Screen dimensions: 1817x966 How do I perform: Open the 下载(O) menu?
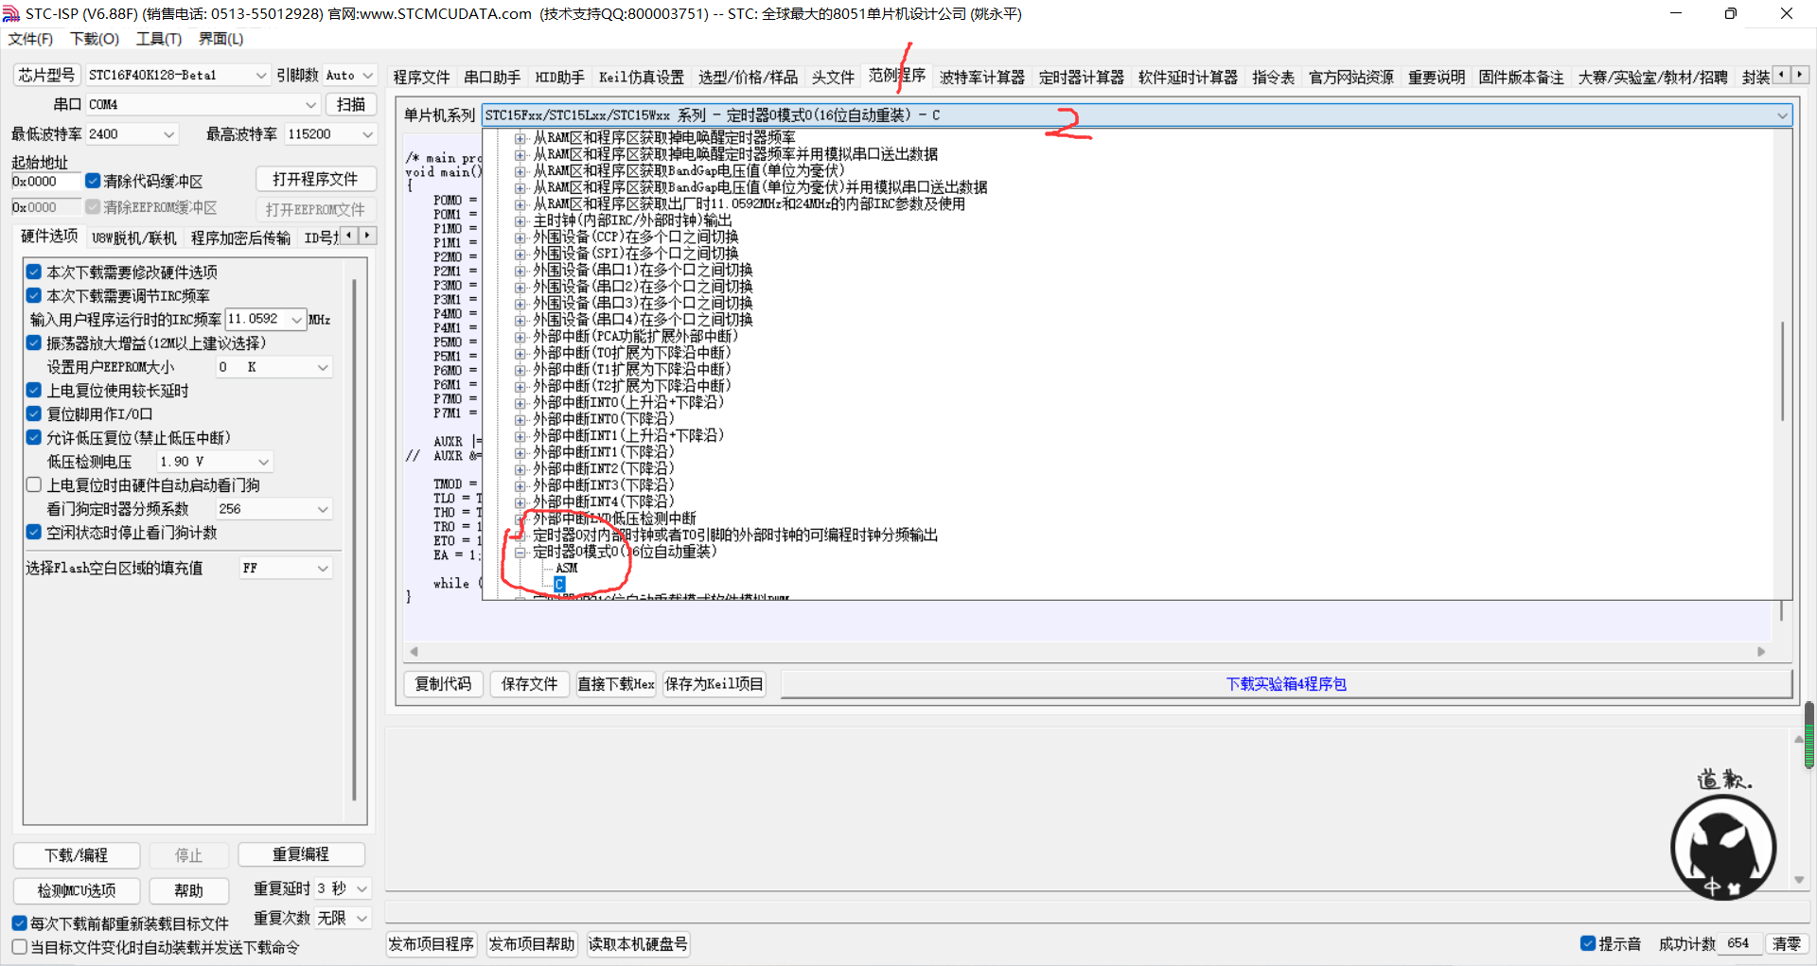[x=95, y=39]
